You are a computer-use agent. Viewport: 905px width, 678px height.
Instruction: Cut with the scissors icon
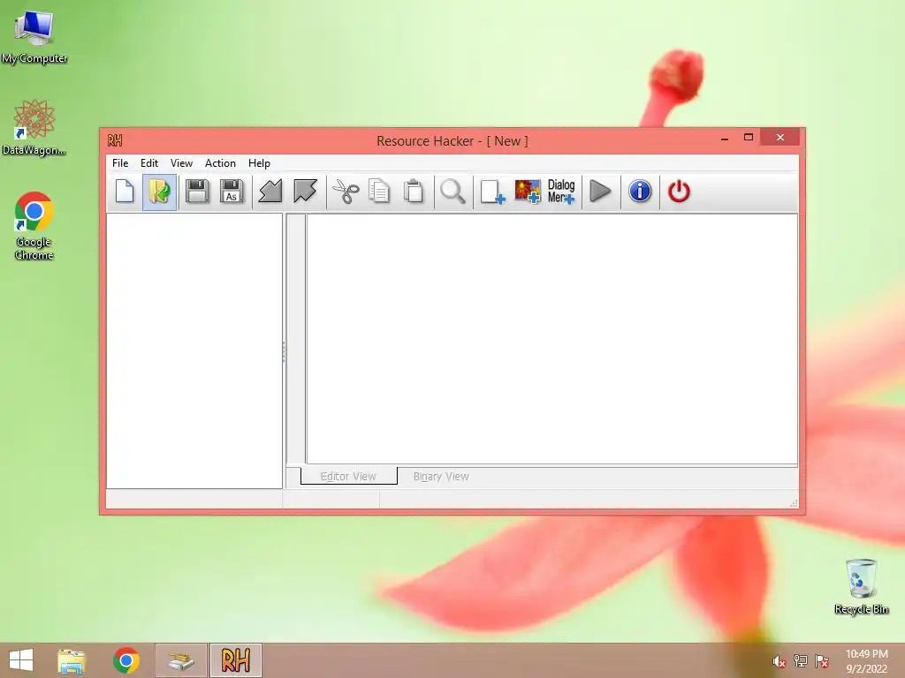(x=346, y=192)
